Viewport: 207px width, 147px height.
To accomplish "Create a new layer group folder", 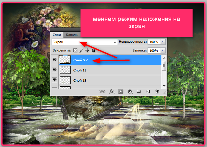I will (138, 91).
